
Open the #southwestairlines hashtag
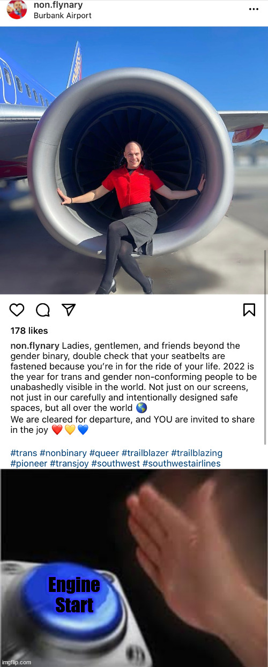[x=182, y=463]
